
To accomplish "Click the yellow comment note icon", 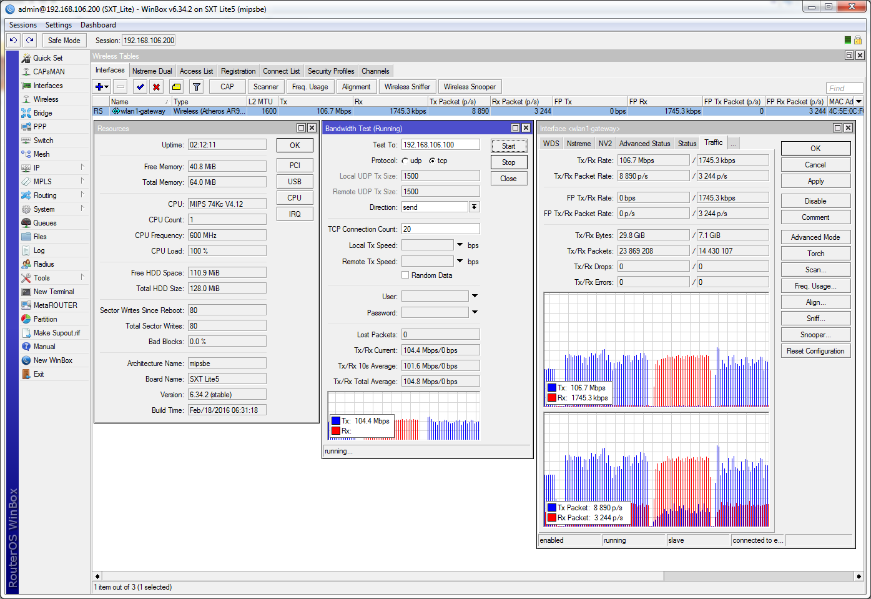I will click(177, 87).
